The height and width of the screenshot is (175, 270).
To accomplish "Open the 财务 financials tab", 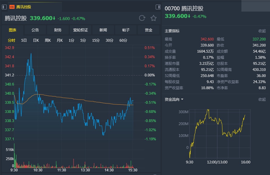I will click(58, 30).
